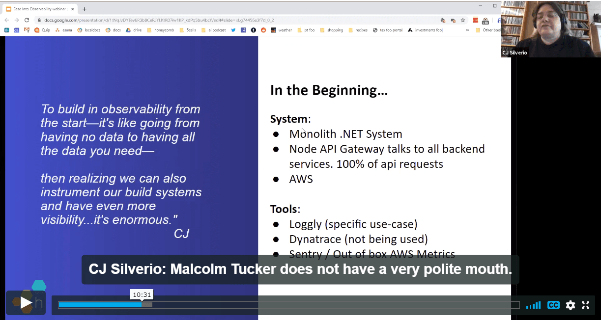
Task: Reload the page with refresh icon
Action: pyautogui.click(x=27, y=20)
